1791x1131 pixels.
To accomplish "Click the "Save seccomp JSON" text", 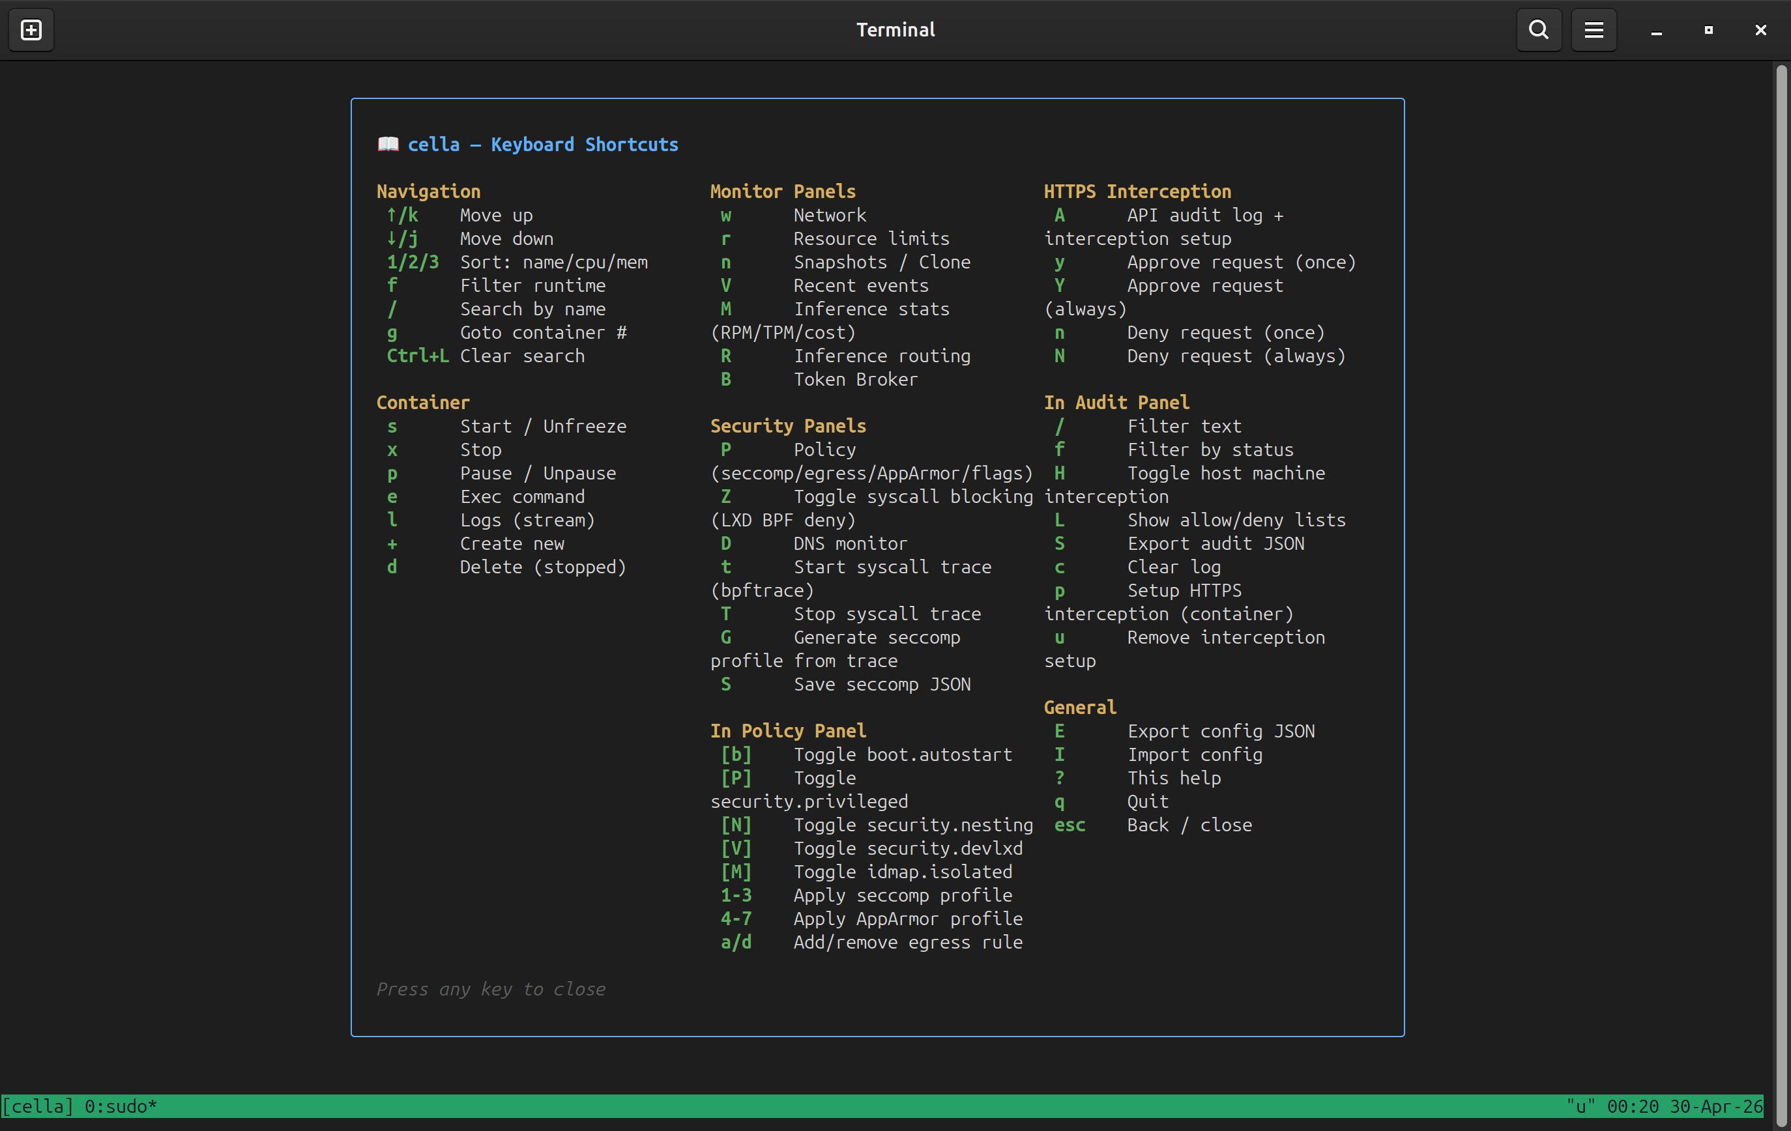I will (x=882, y=685).
